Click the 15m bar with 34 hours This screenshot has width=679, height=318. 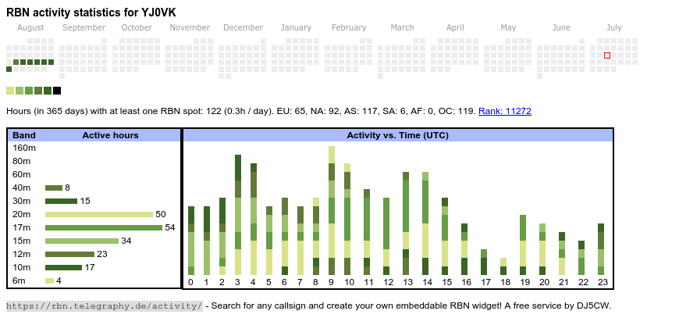click(81, 241)
